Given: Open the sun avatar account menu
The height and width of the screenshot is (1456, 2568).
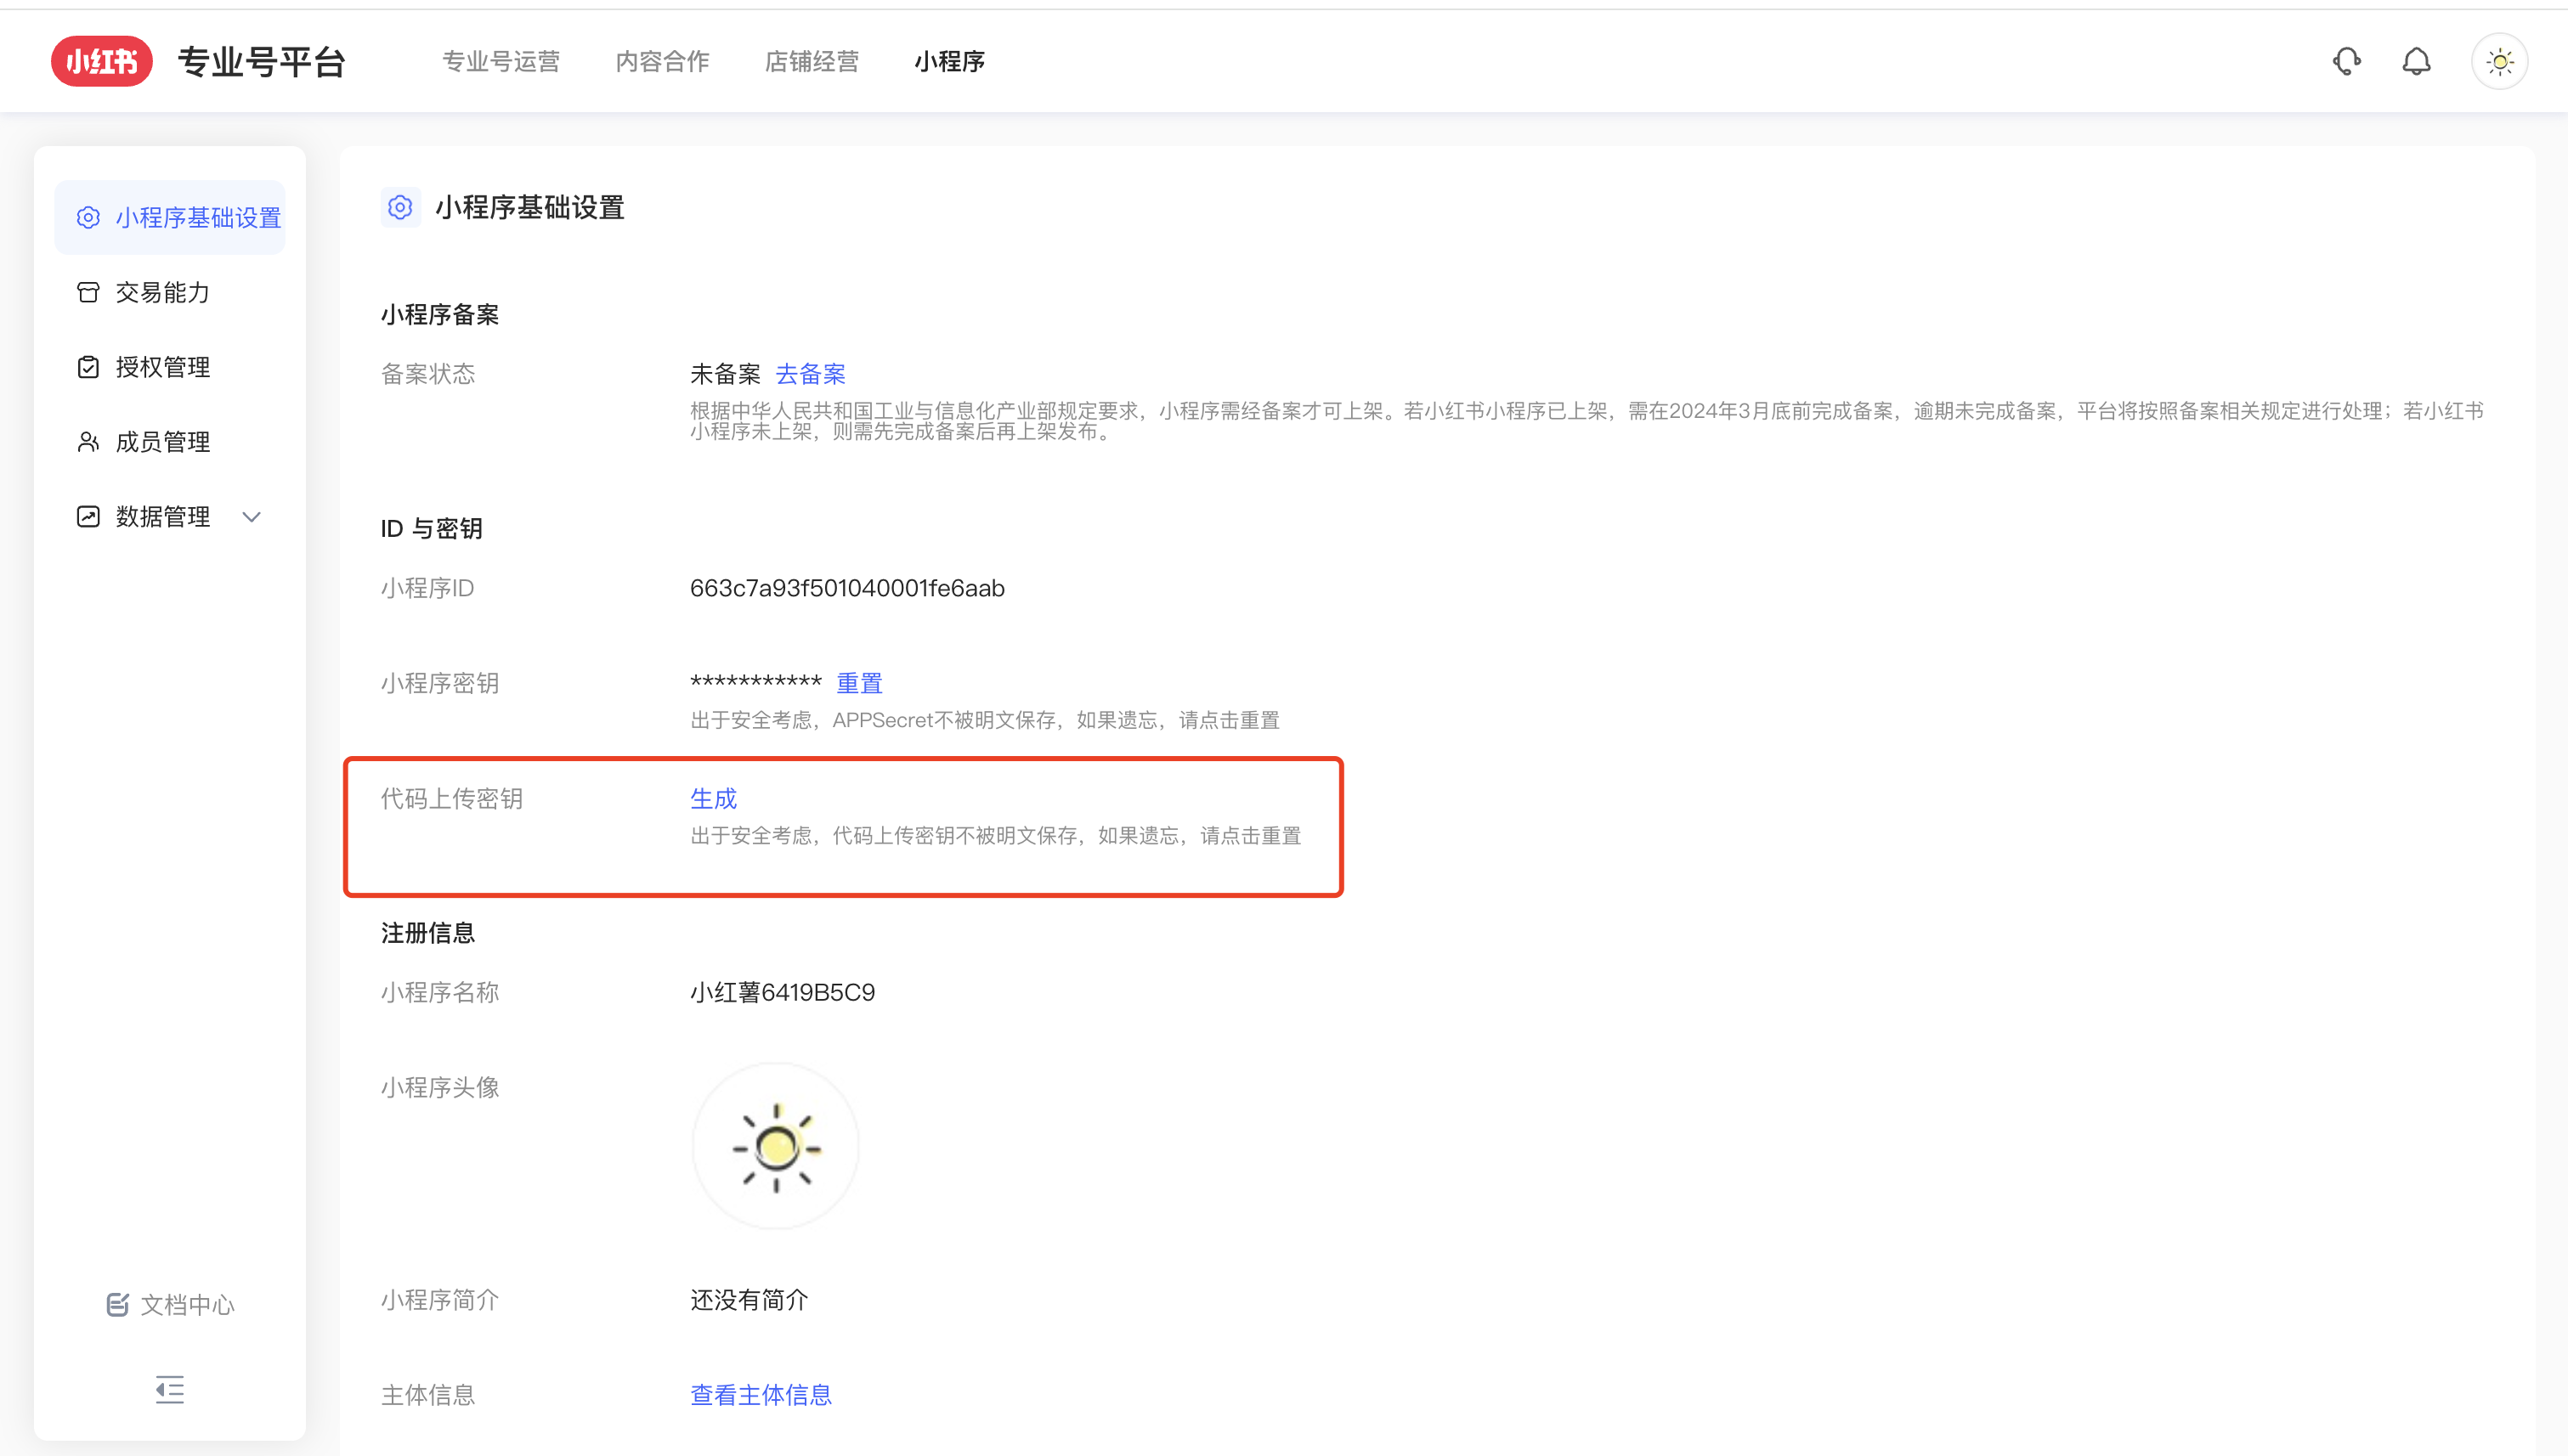Looking at the screenshot, I should (2499, 62).
